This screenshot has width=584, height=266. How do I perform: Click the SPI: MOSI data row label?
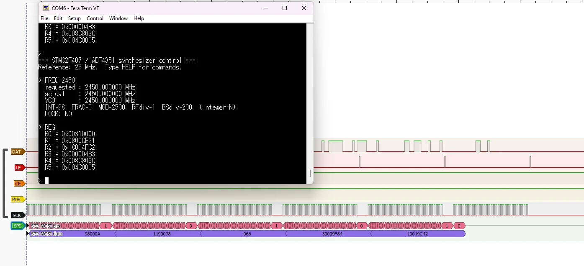[47, 234]
